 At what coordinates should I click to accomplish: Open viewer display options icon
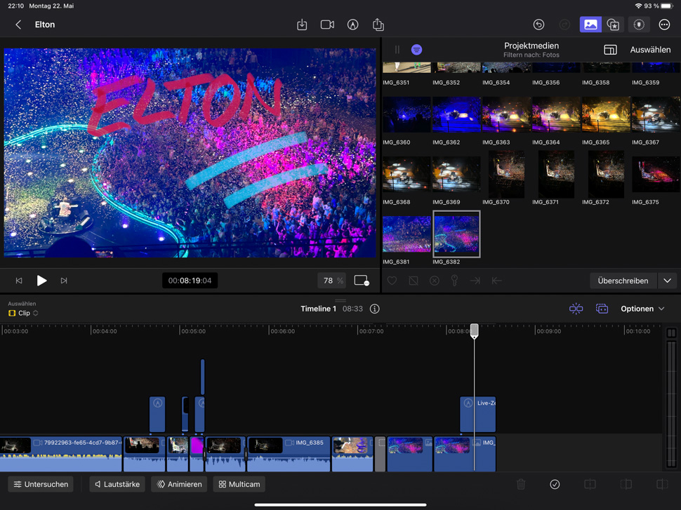(x=362, y=281)
